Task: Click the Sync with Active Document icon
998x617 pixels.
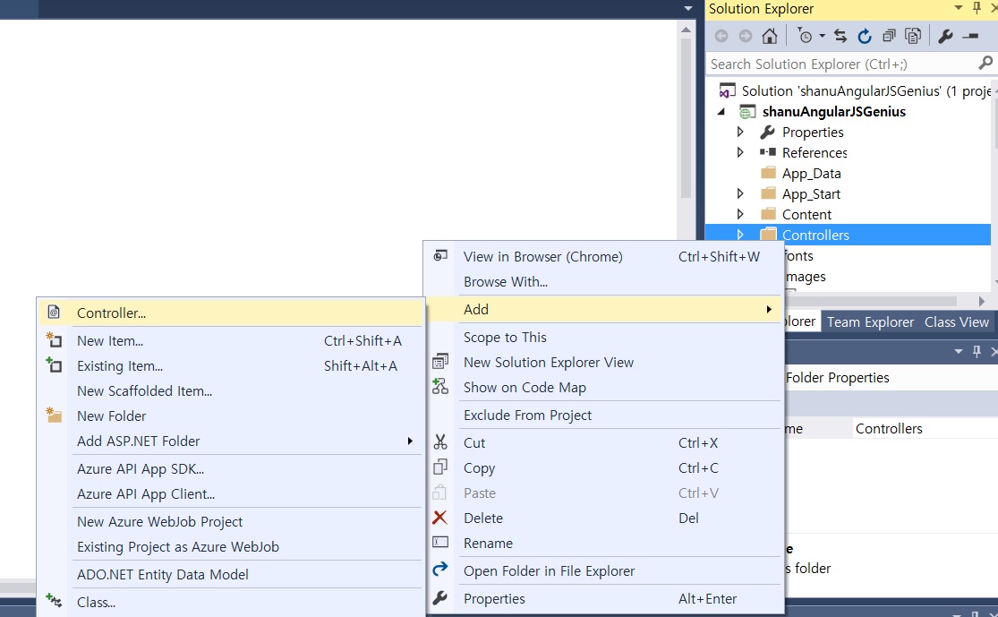Action: click(x=840, y=37)
